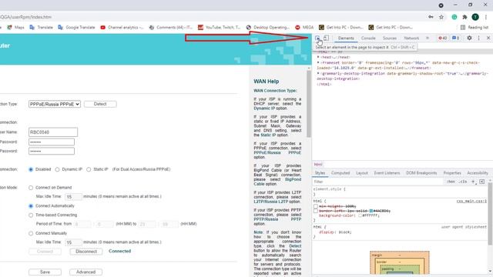Open first Get Into PC bookmark
The height and width of the screenshot is (277, 493).
[x=340, y=28]
